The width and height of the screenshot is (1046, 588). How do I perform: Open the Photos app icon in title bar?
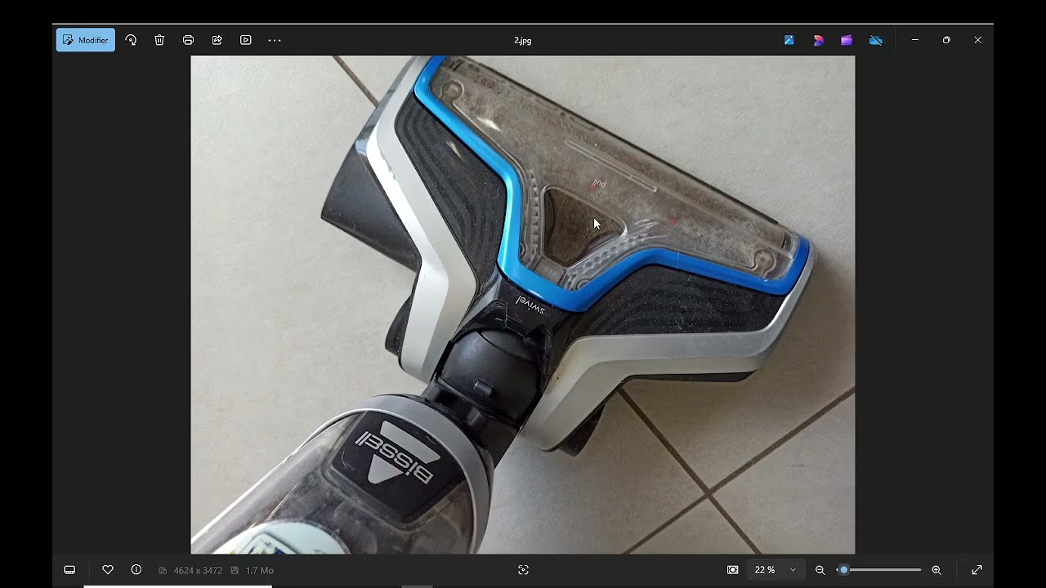[x=789, y=40]
